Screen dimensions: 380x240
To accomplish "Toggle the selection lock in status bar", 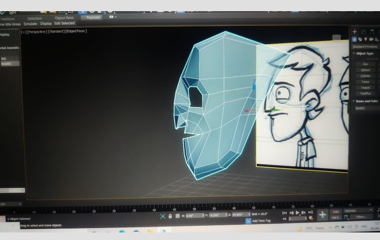I will [x=170, y=216].
